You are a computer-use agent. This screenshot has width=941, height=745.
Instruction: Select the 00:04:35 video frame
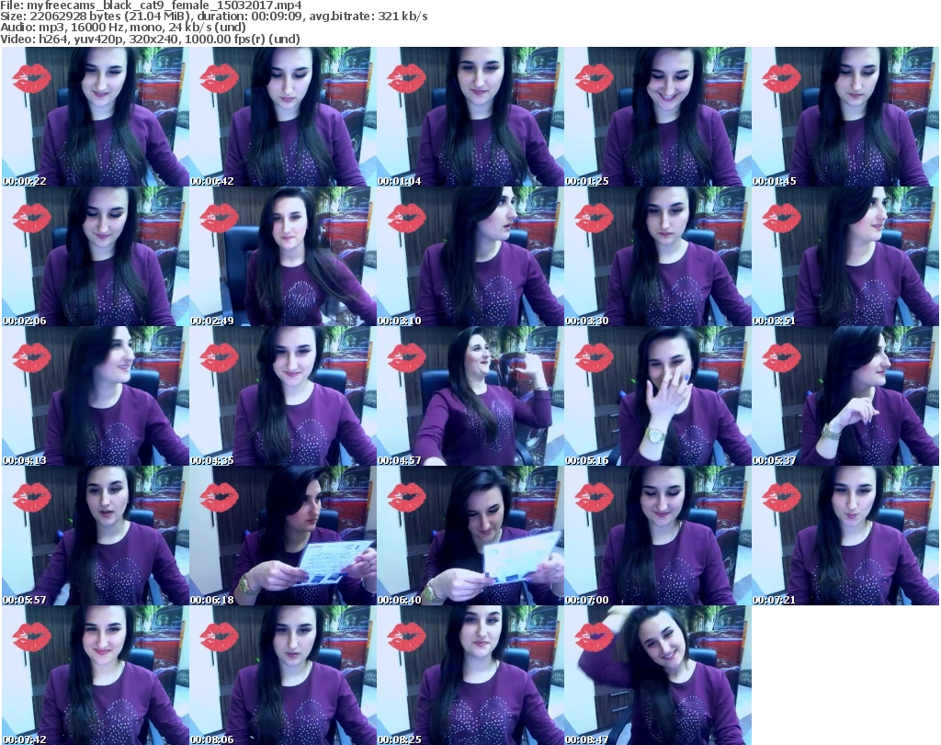tap(283, 396)
